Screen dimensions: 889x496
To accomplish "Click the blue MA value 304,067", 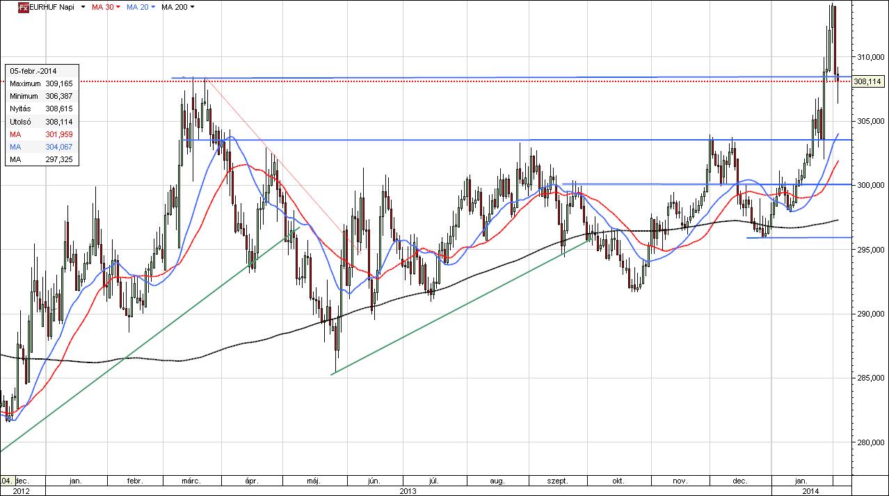I will pos(59,147).
